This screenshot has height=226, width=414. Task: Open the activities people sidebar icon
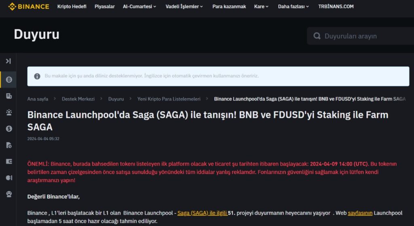(9, 113)
